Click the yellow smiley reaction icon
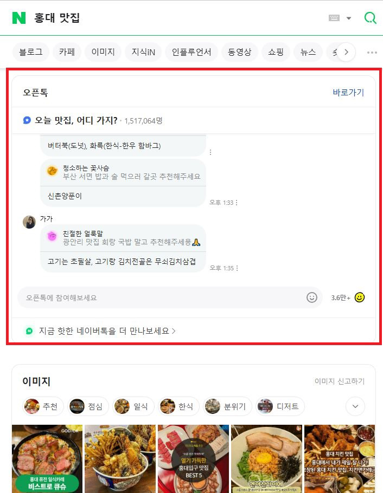The height and width of the screenshot is (493, 383). coord(359,297)
